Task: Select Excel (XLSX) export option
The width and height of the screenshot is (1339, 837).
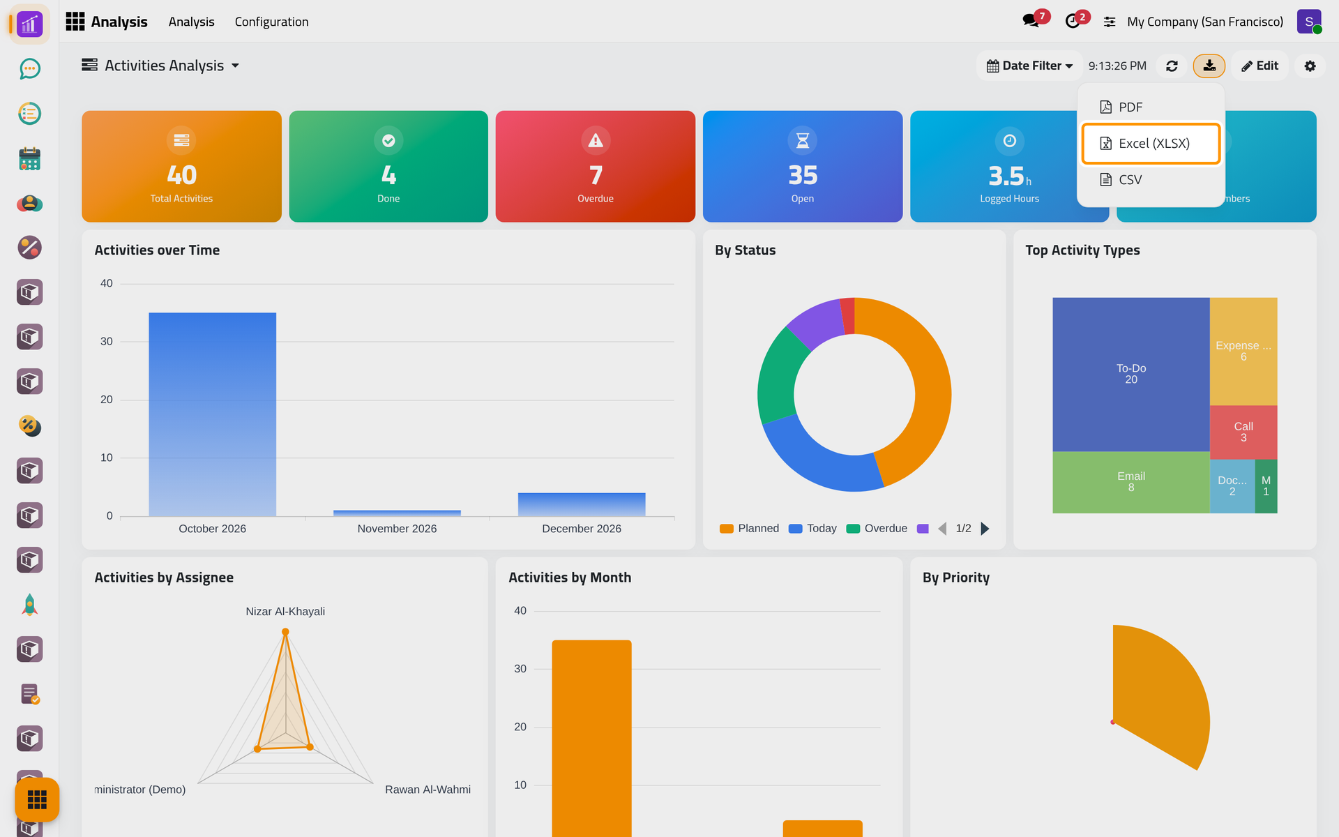Action: pyautogui.click(x=1151, y=144)
